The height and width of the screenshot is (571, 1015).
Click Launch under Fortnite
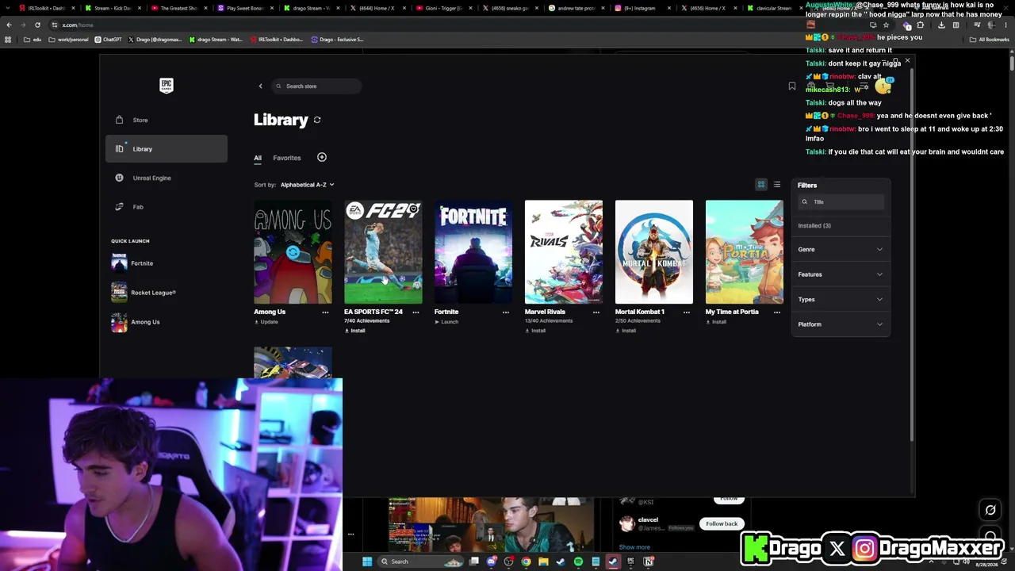click(x=447, y=322)
